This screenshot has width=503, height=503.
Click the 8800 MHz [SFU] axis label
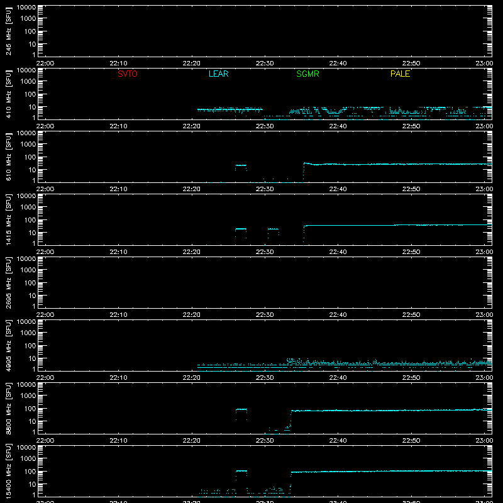(8, 409)
